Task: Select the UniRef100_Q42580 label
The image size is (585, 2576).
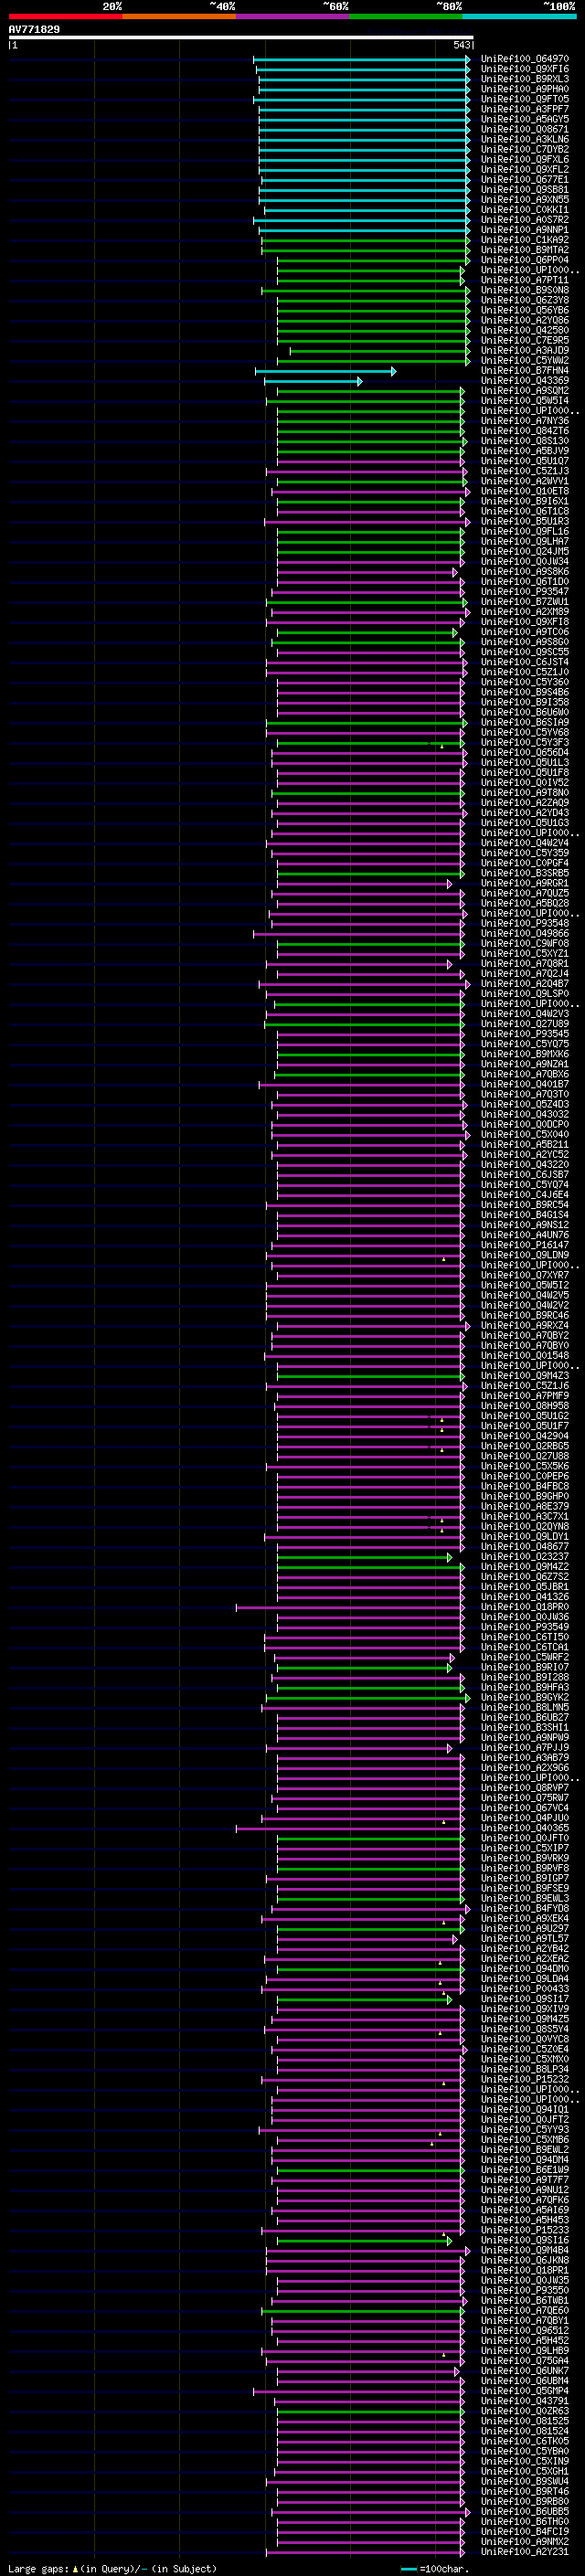Action: [x=525, y=330]
